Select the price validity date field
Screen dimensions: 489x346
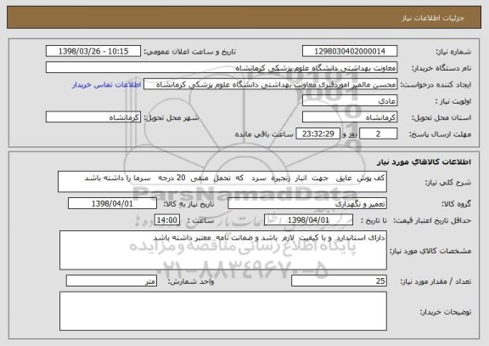tap(308, 220)
